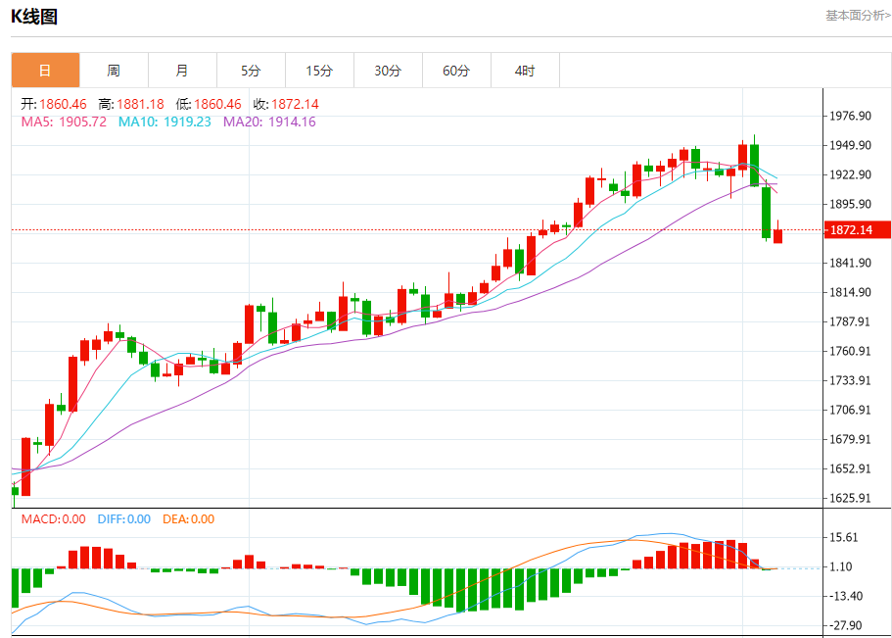Screen dimensions: 892x638
Task: Click the 1652.91 price axis label
Action: point(851,468)
